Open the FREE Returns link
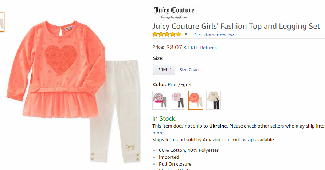Screen dimensions: 325x170 click(x=202, y=48)
